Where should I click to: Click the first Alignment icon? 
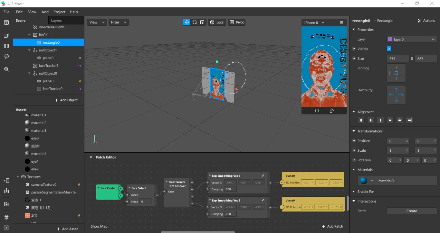pyautogui.click(x=361, y=120)
